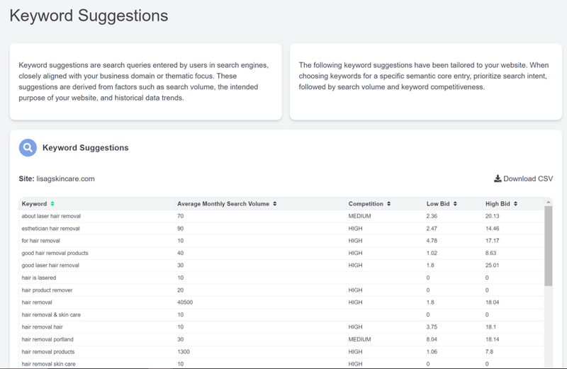Sort by the green Keyword sort arrows
This screenshot has height=369, width=567.
[52, 204]
